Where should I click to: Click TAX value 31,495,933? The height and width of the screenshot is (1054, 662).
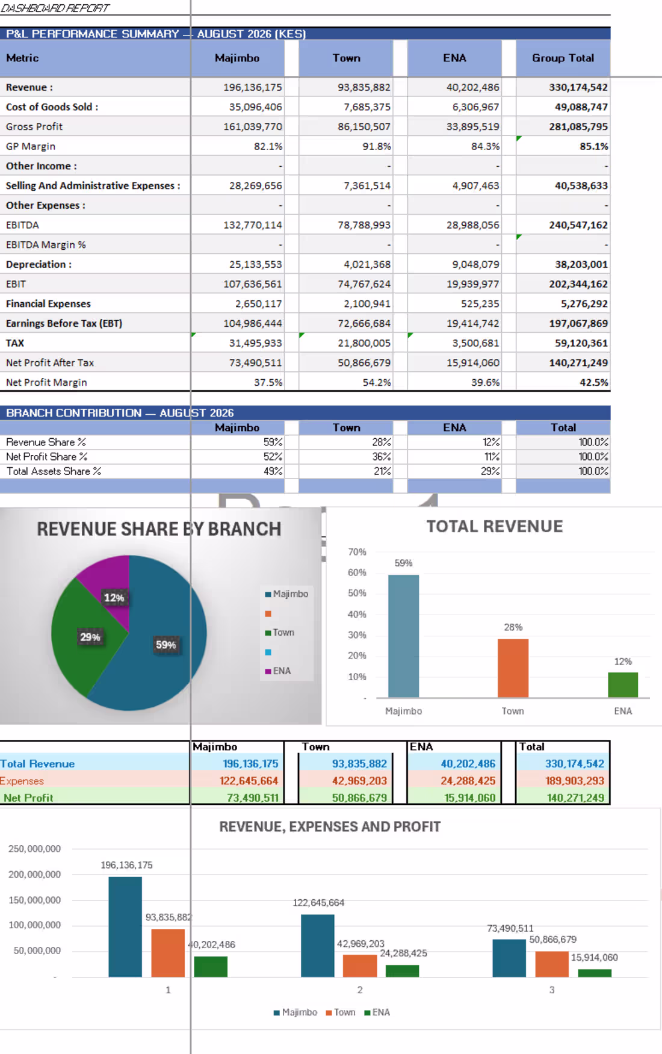pos(237,343)
